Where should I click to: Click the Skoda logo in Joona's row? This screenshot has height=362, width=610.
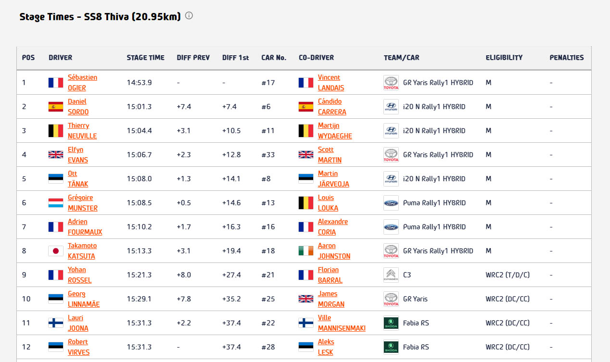coord(391,323)
